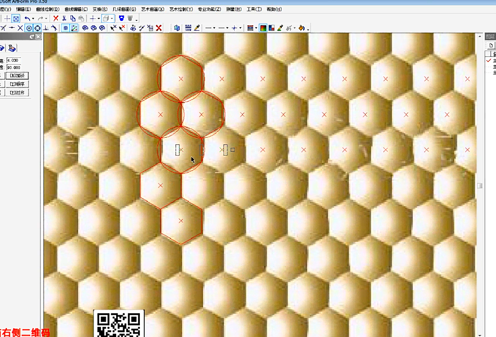This screenshot has height=337, width=496.
Task: Click the refresh arrow on left panel header
Action: click(x=32, y=37)
